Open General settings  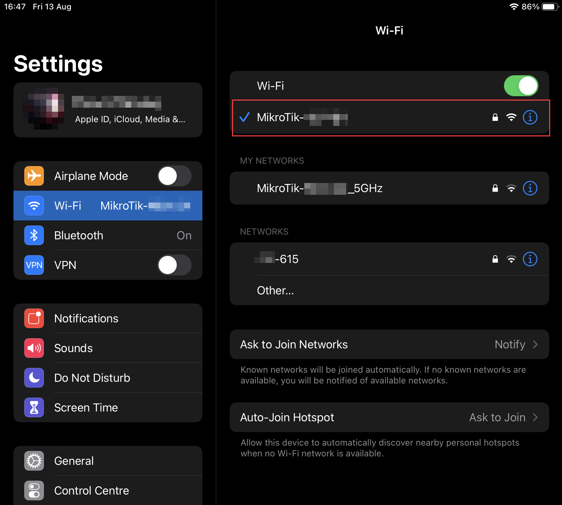[x=108, y=461]
